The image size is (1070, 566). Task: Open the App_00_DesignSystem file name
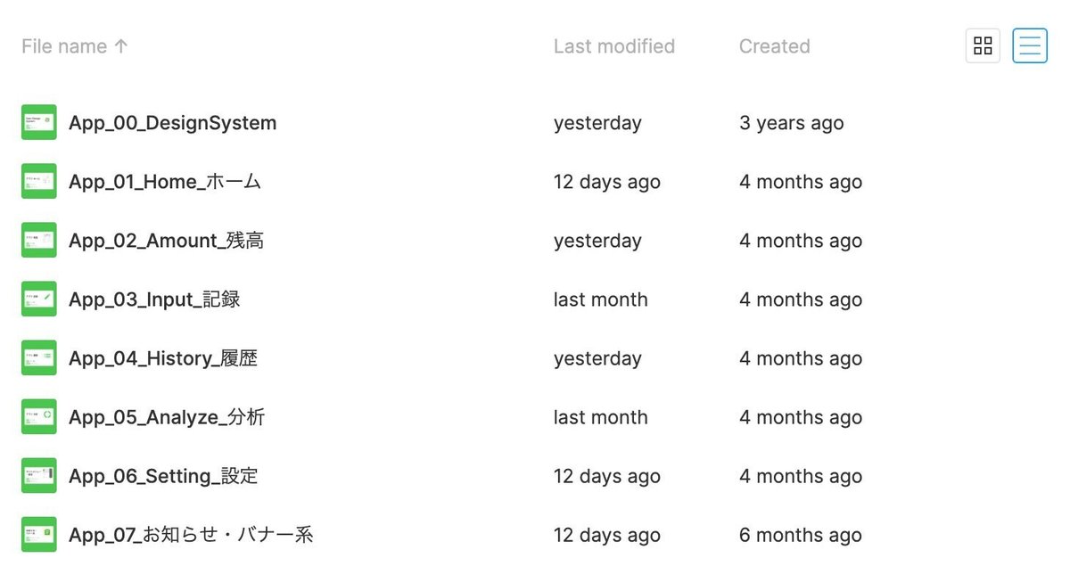click(x=172, y=123)
